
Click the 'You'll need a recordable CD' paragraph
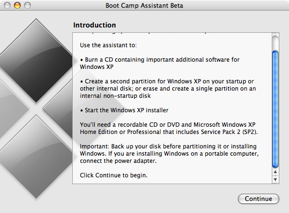[x=169, y=128]
